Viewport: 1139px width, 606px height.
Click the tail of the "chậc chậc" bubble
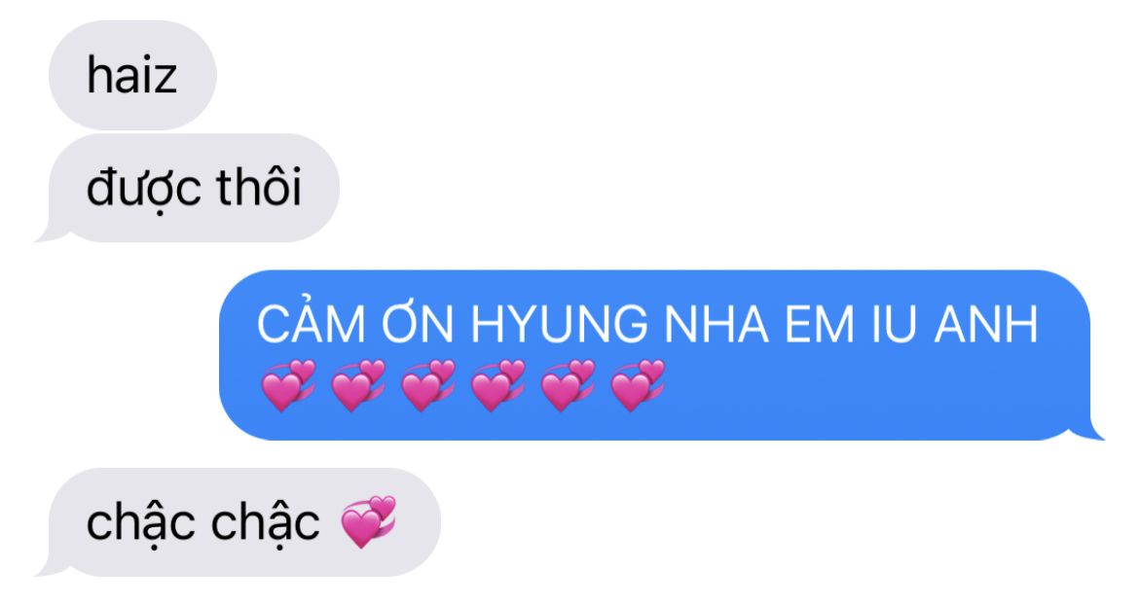pos(51,567)
